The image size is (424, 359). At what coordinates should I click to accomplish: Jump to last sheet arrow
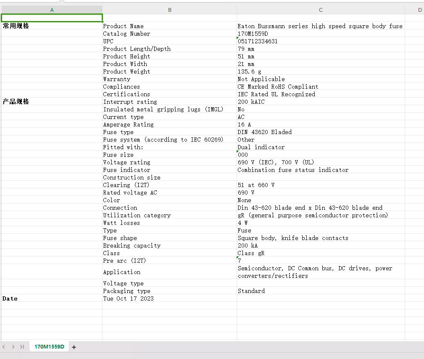point(22,347)
